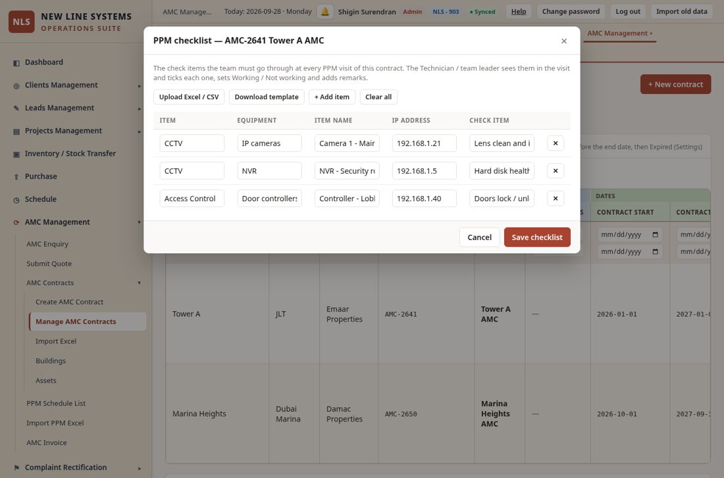The height and width of the screenshot is (478, 724).
Task: Edit the Access Control item field
Action: tap(192, 199)
